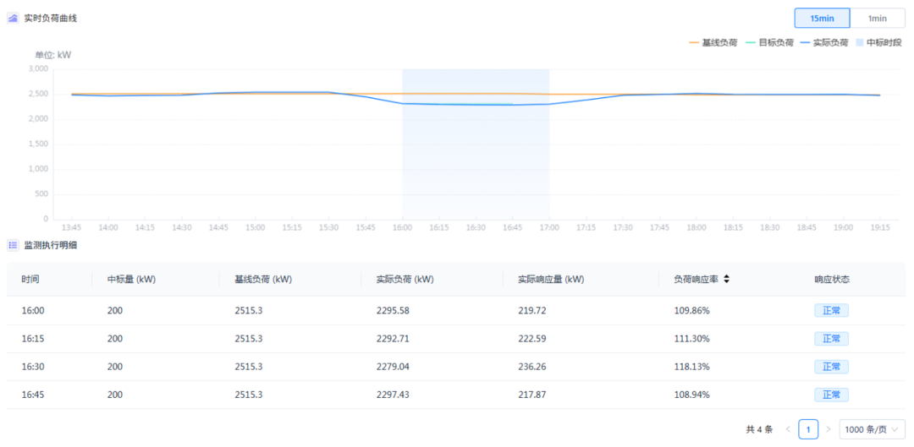Click response amount 217.87
Screen dimensions: 914x447
point(531,395)
